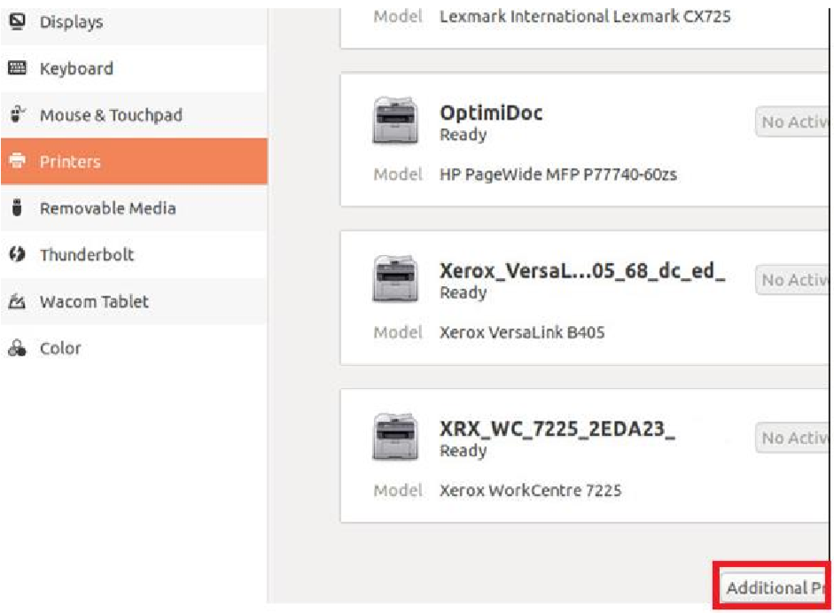Click the Xerox_VersaL...05_68_dc_ed_ printer name

point(582,271)
